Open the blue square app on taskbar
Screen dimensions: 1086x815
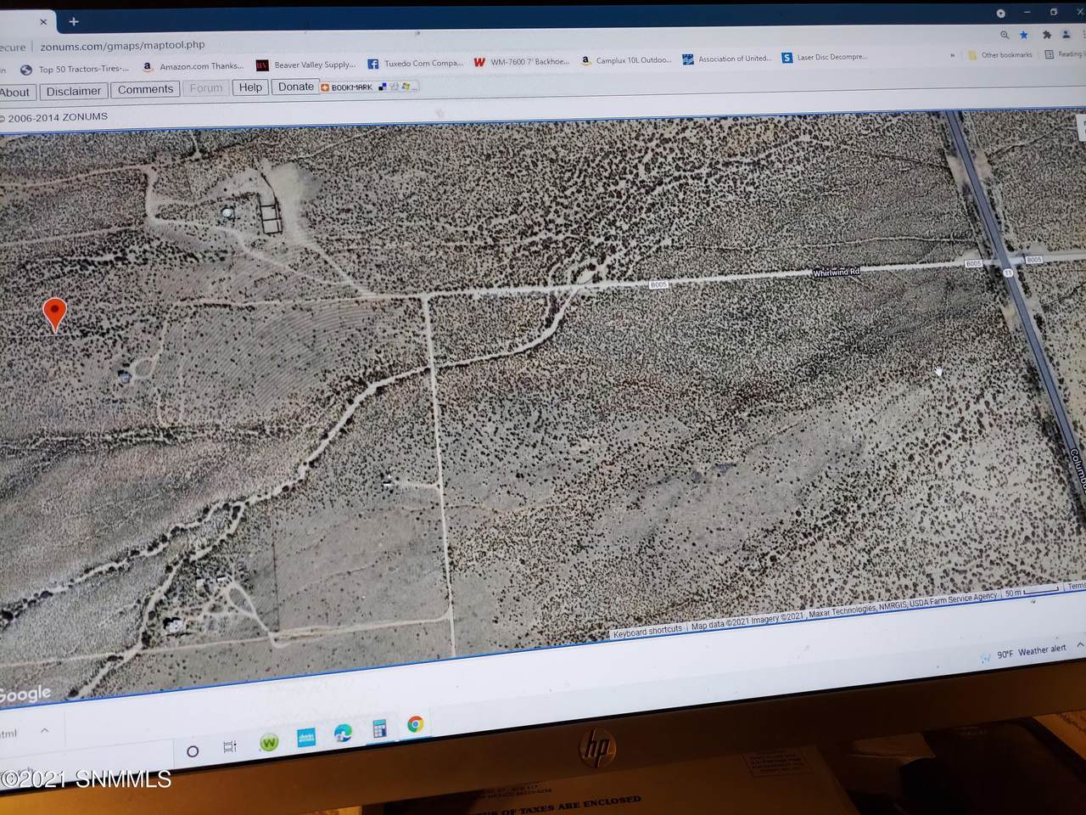click(306, 738)
